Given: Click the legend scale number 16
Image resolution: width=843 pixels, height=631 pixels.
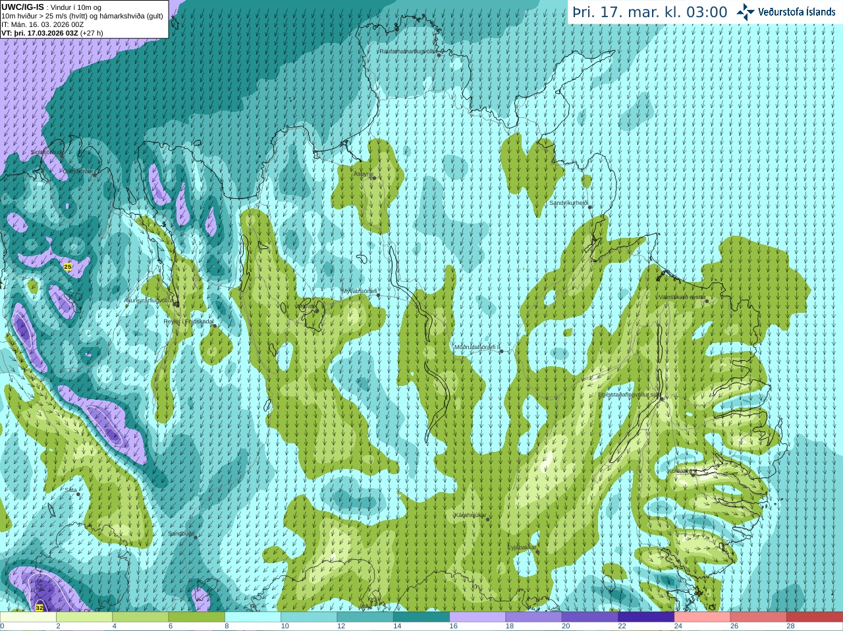Looking at the screenshot, I should pos(453,626).
